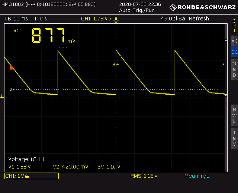
Task: Click the DC label beside voltmeter reading
Action: click(x=15, y=31)
